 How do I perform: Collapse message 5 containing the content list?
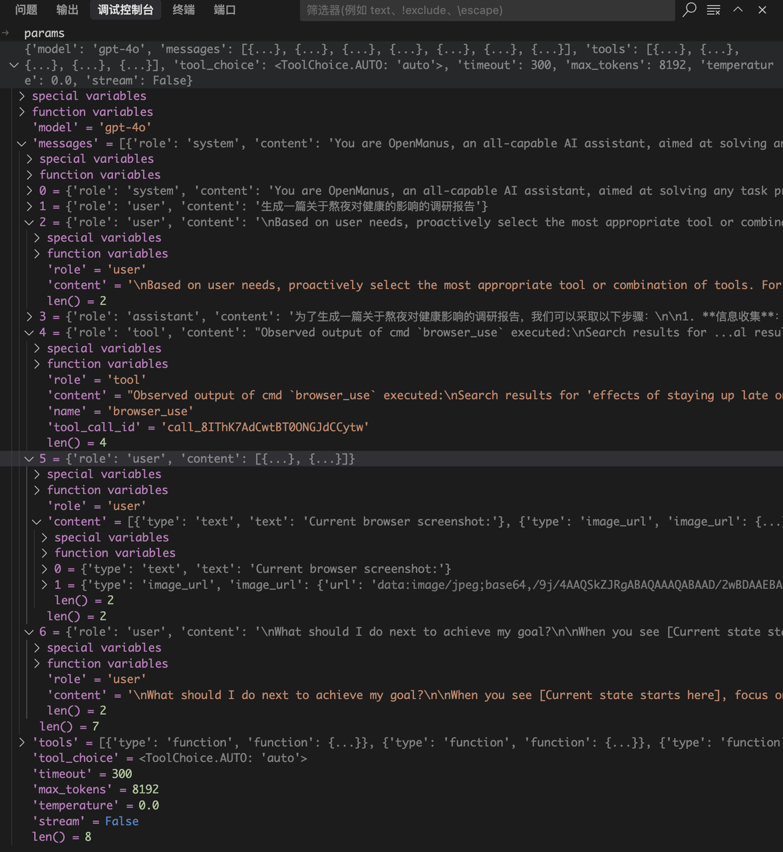[29, 459]
